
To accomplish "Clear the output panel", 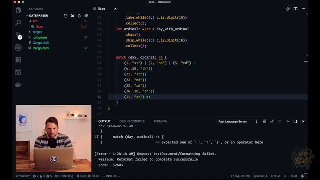I will pos(264,121).
